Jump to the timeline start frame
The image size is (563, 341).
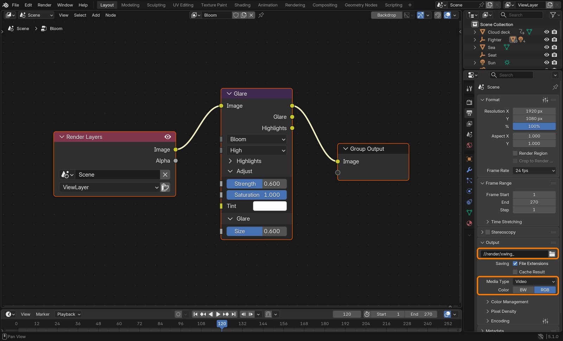pos(195,314)
